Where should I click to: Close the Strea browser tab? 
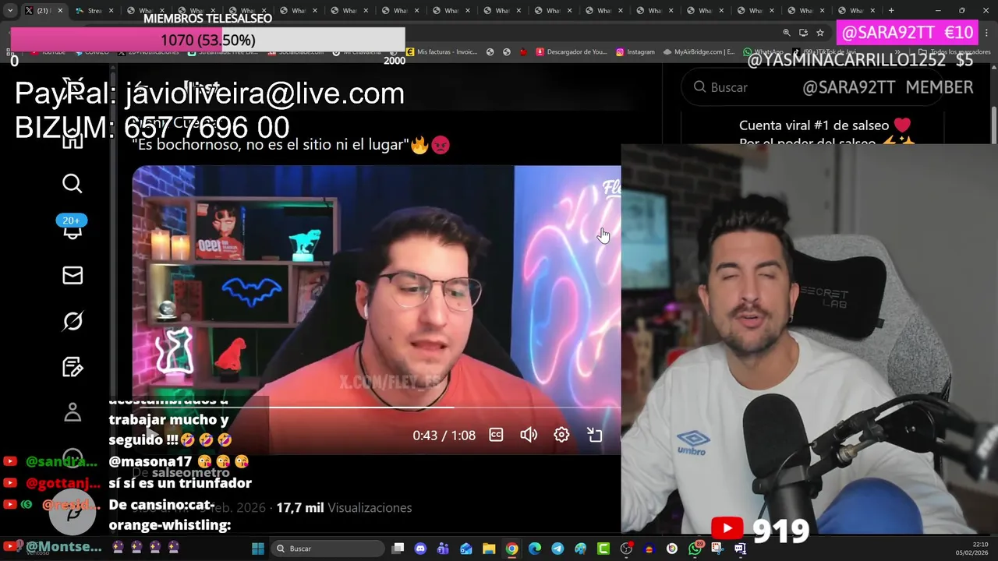click(111, 11)
